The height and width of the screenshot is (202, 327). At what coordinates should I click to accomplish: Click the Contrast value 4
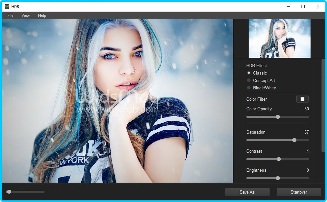pyautogui.click(x=308, y=151)
